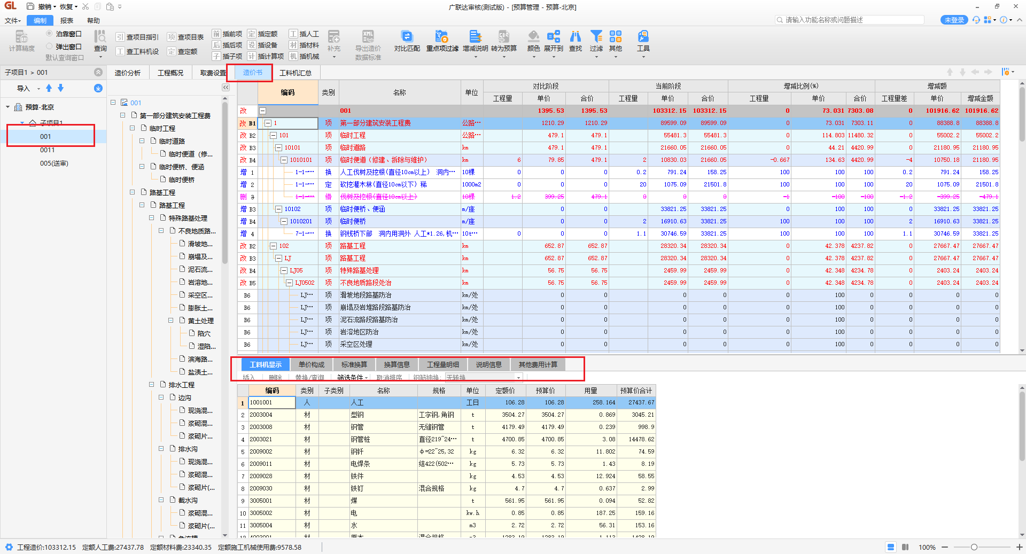Collapse 特殊路基处理 tree node

pos(151,217)
